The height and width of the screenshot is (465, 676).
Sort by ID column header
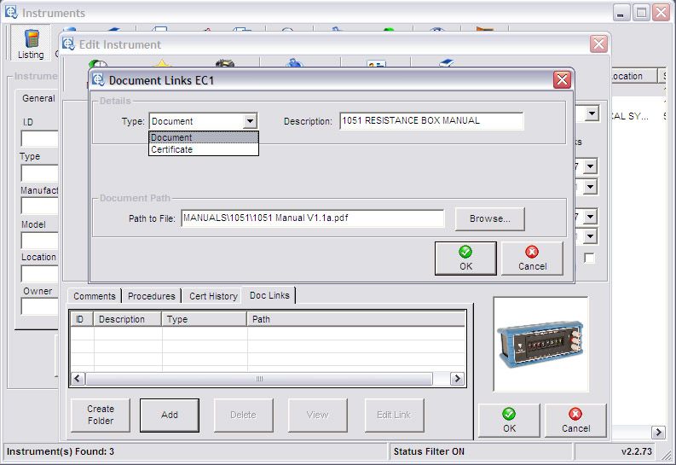point(82,319)
